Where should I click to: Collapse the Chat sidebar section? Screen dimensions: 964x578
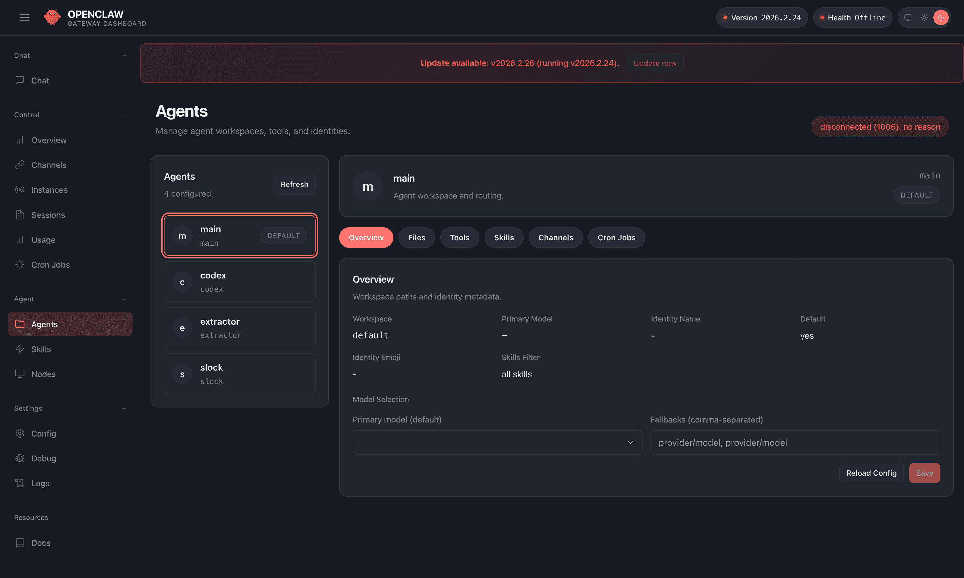click(x=124, y=55)
